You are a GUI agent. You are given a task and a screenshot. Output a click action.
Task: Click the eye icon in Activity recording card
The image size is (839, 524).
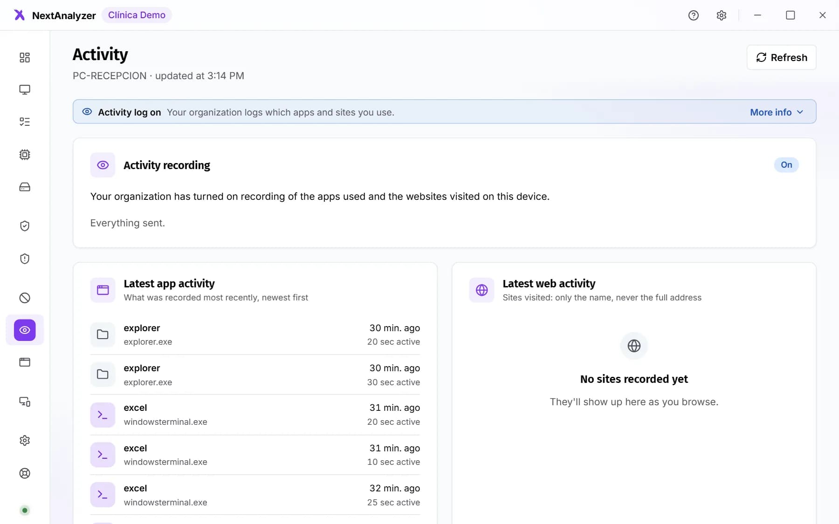click(103, 165)
